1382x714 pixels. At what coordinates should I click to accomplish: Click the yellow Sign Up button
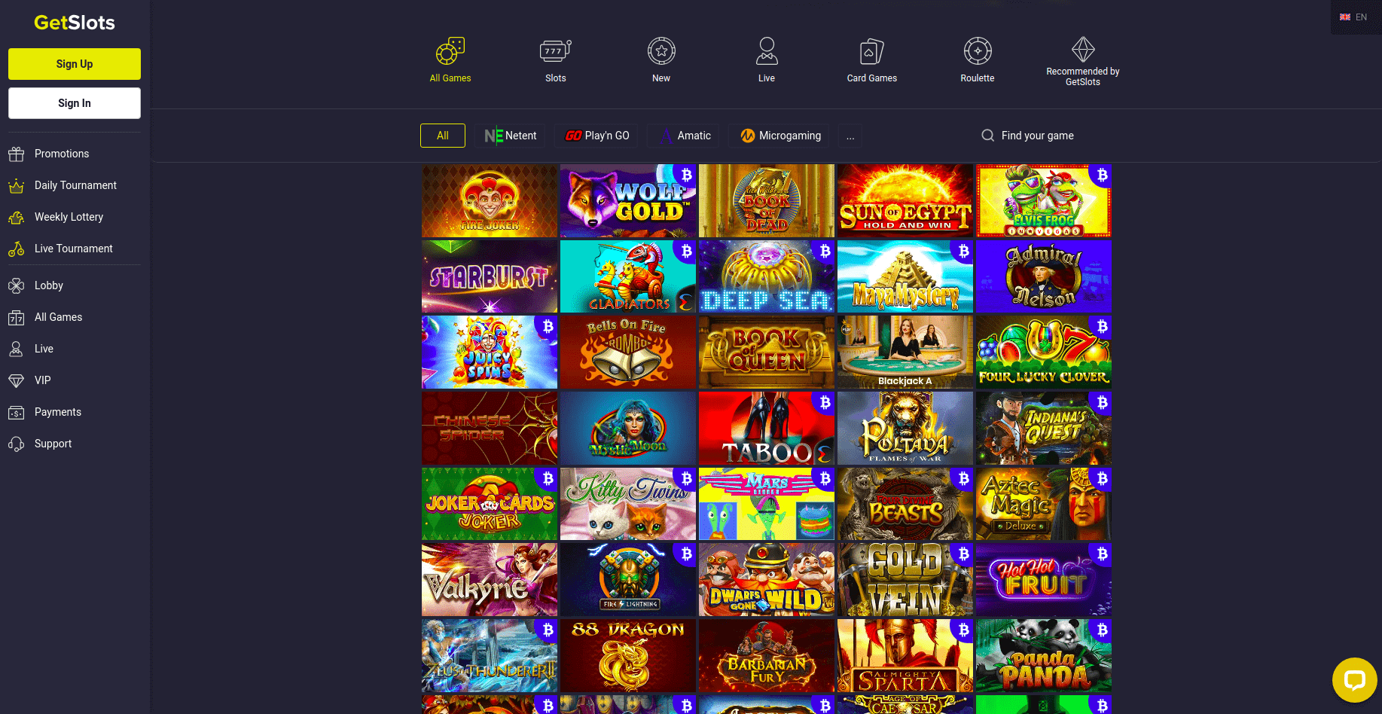click(75, 64)
